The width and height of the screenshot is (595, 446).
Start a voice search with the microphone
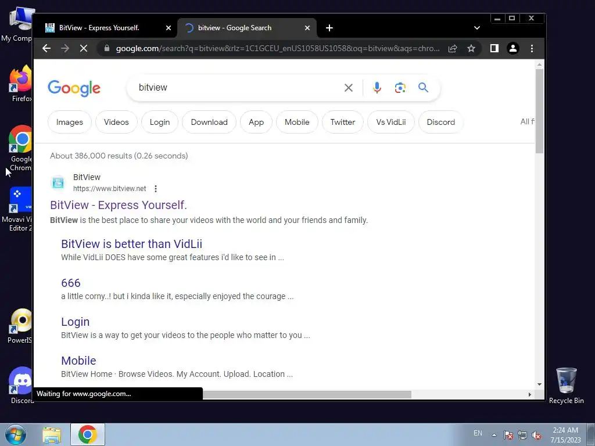[377, 88]
